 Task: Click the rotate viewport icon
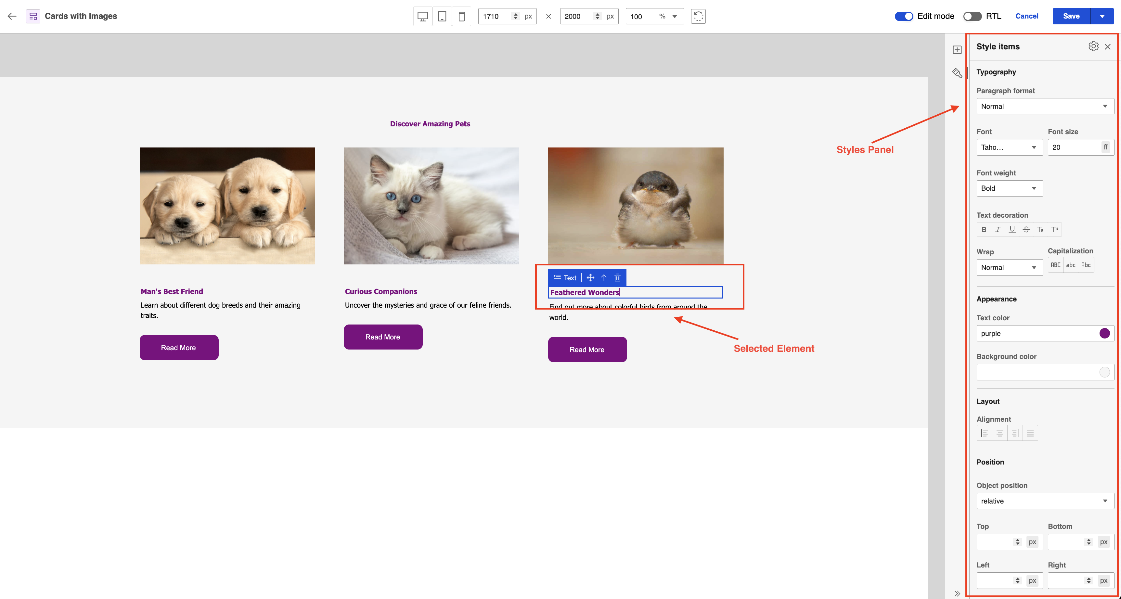click(x=698, y=17)
